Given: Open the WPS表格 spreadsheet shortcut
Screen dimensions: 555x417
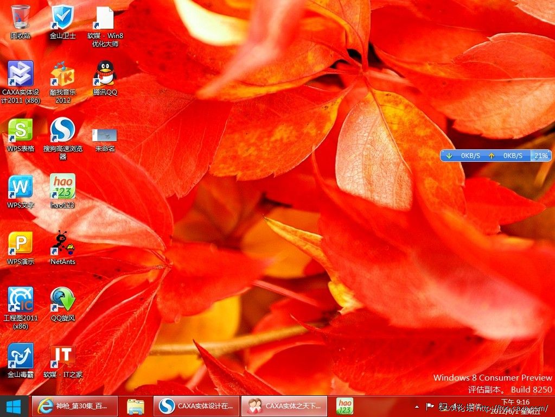Looking at the screenshot, I should pos(21,130).
